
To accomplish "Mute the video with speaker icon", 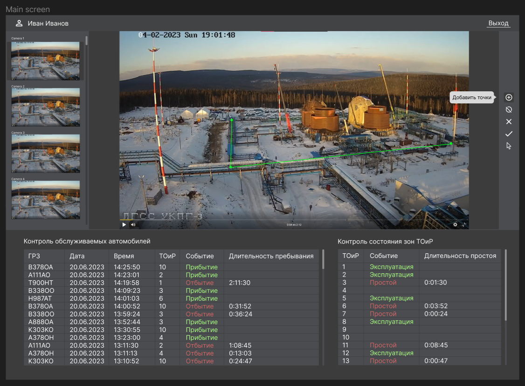I will (x=133, y=224).
